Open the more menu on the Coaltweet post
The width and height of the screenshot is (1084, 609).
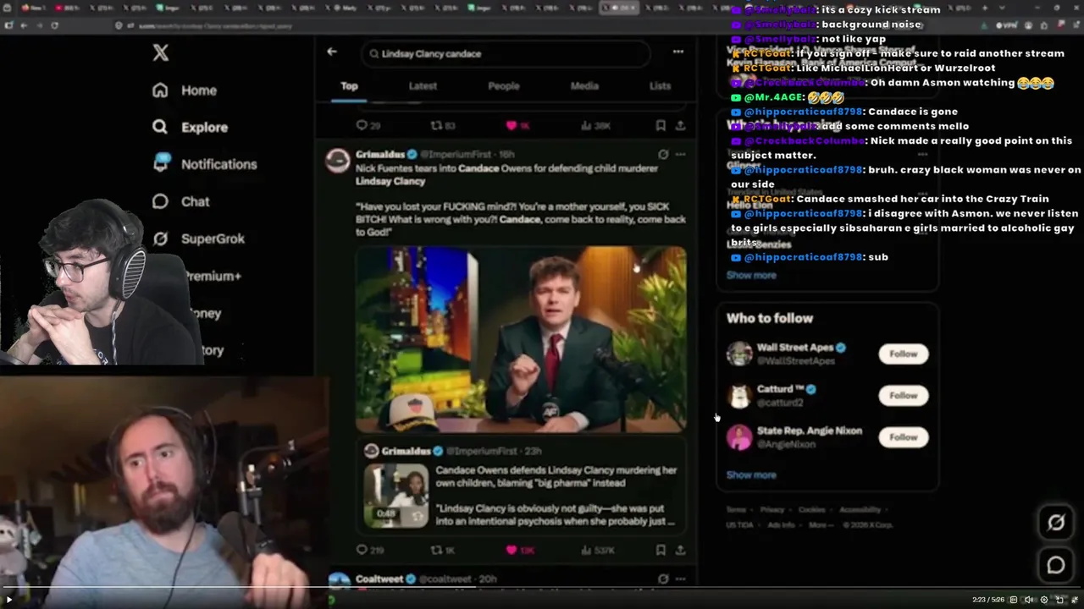click(x=680, y=579)
